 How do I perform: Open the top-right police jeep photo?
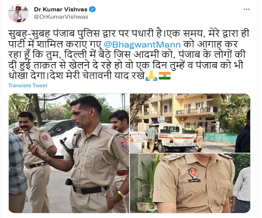(x=190, y=123)
